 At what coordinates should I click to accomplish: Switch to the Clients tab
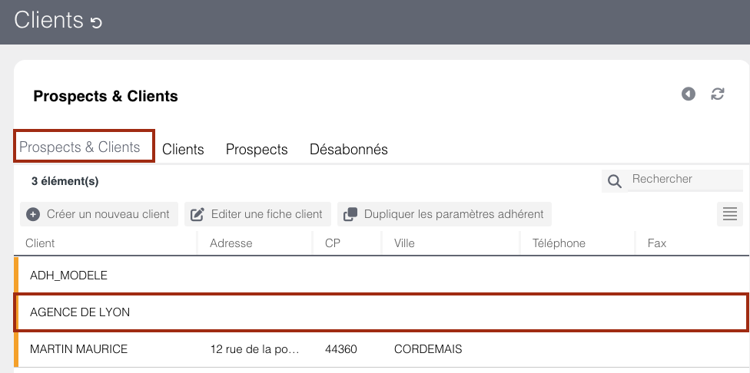pyautogui.click(x=183, y=150)
